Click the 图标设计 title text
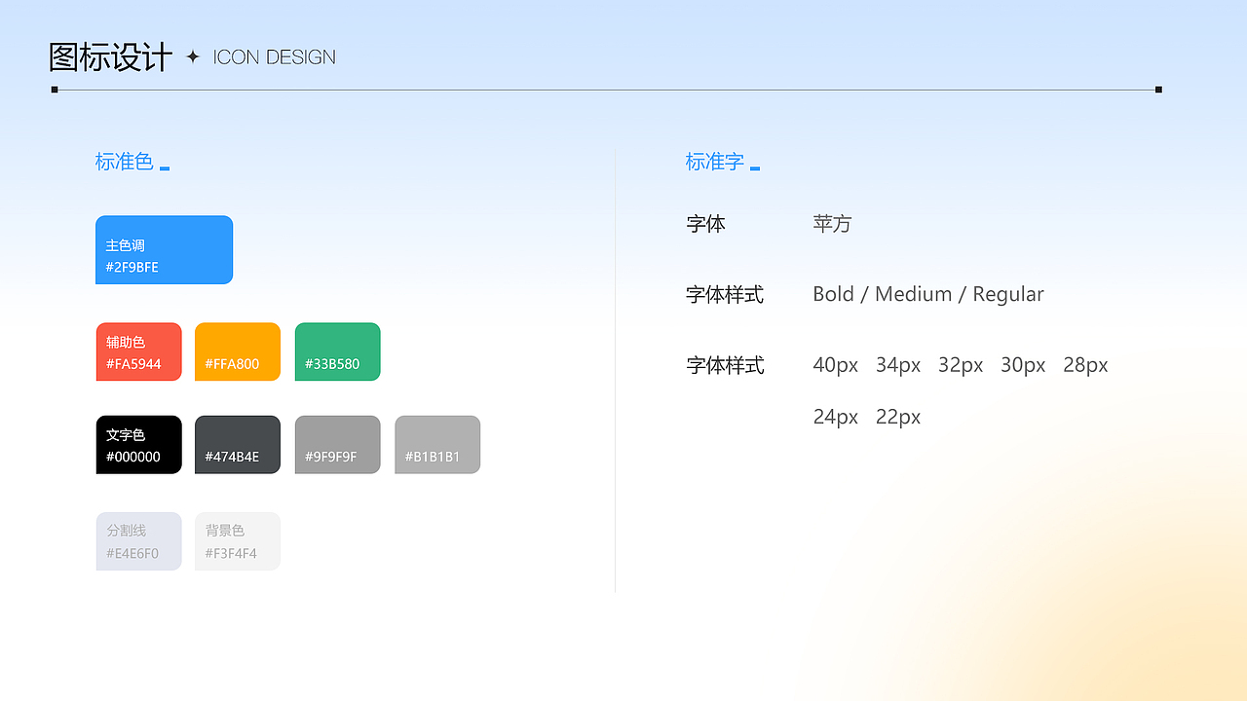Viewport: 1247px width, 701px height. tap(110, 57)
